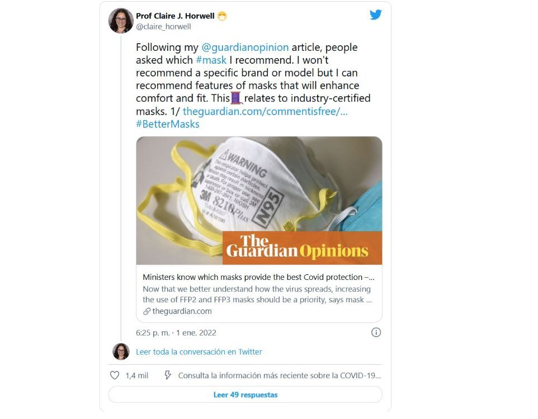Viewport: 538px width, 419px height.
Task: Click the chain link icon beside theguardian.com
Action: tap(147, 311)
